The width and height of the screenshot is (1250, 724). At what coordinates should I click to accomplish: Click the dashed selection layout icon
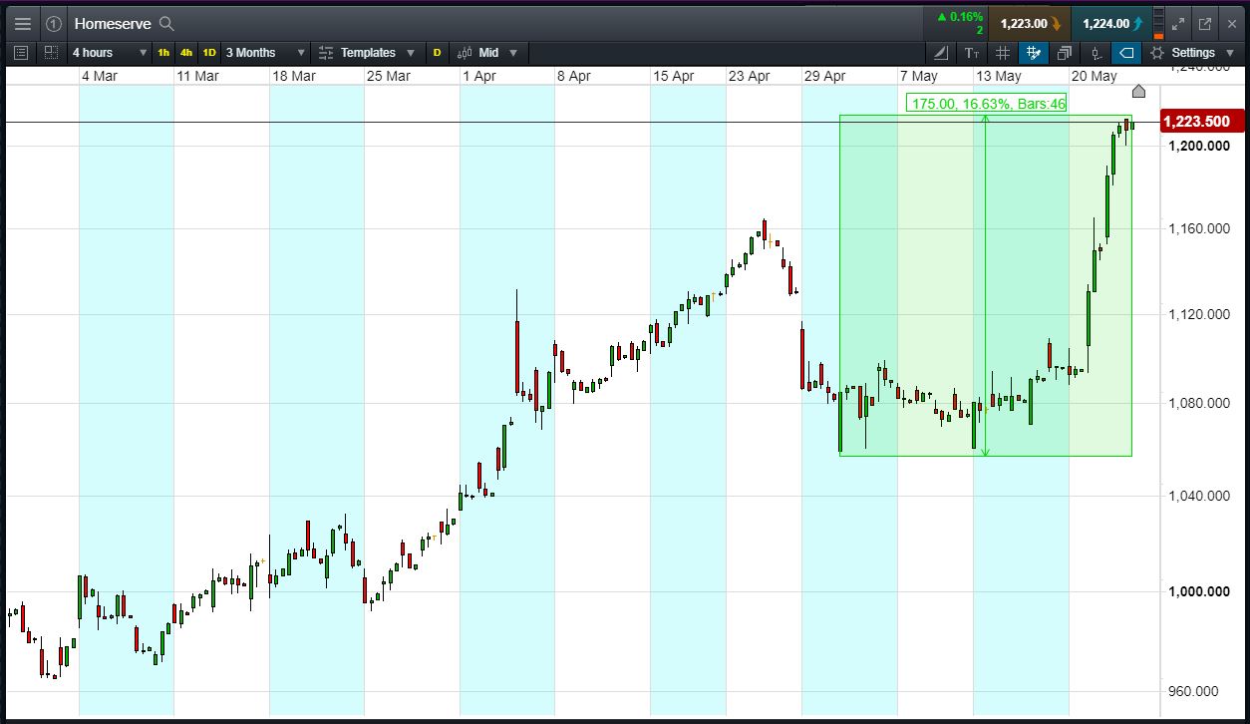pos(50,53)
